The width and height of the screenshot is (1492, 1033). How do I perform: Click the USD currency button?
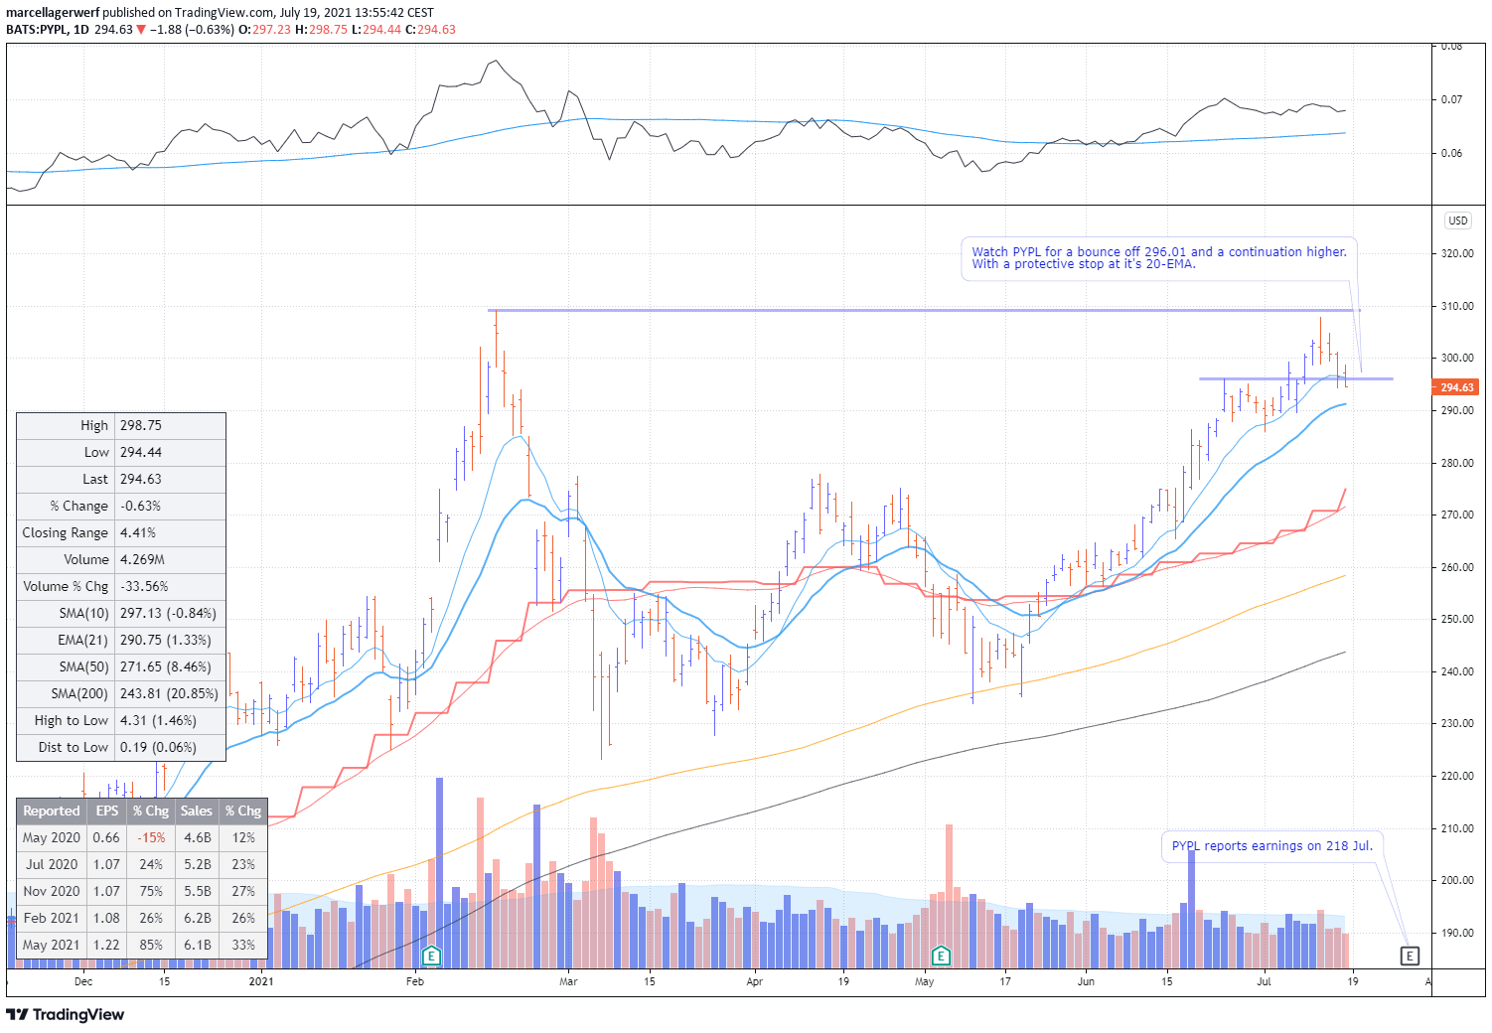1457,221
